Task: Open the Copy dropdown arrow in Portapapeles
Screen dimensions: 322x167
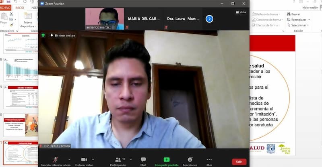Action: tap(15, 20)
